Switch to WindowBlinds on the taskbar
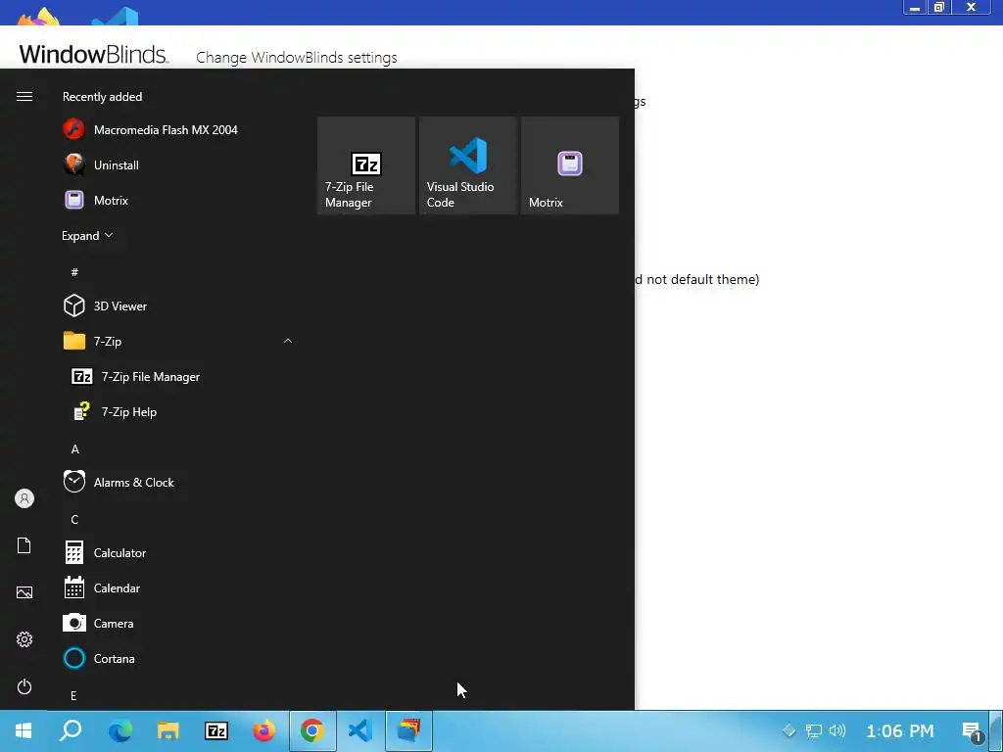Image resolution: width=1003 pixels, height=752 pixels. [x=409, y=730]
